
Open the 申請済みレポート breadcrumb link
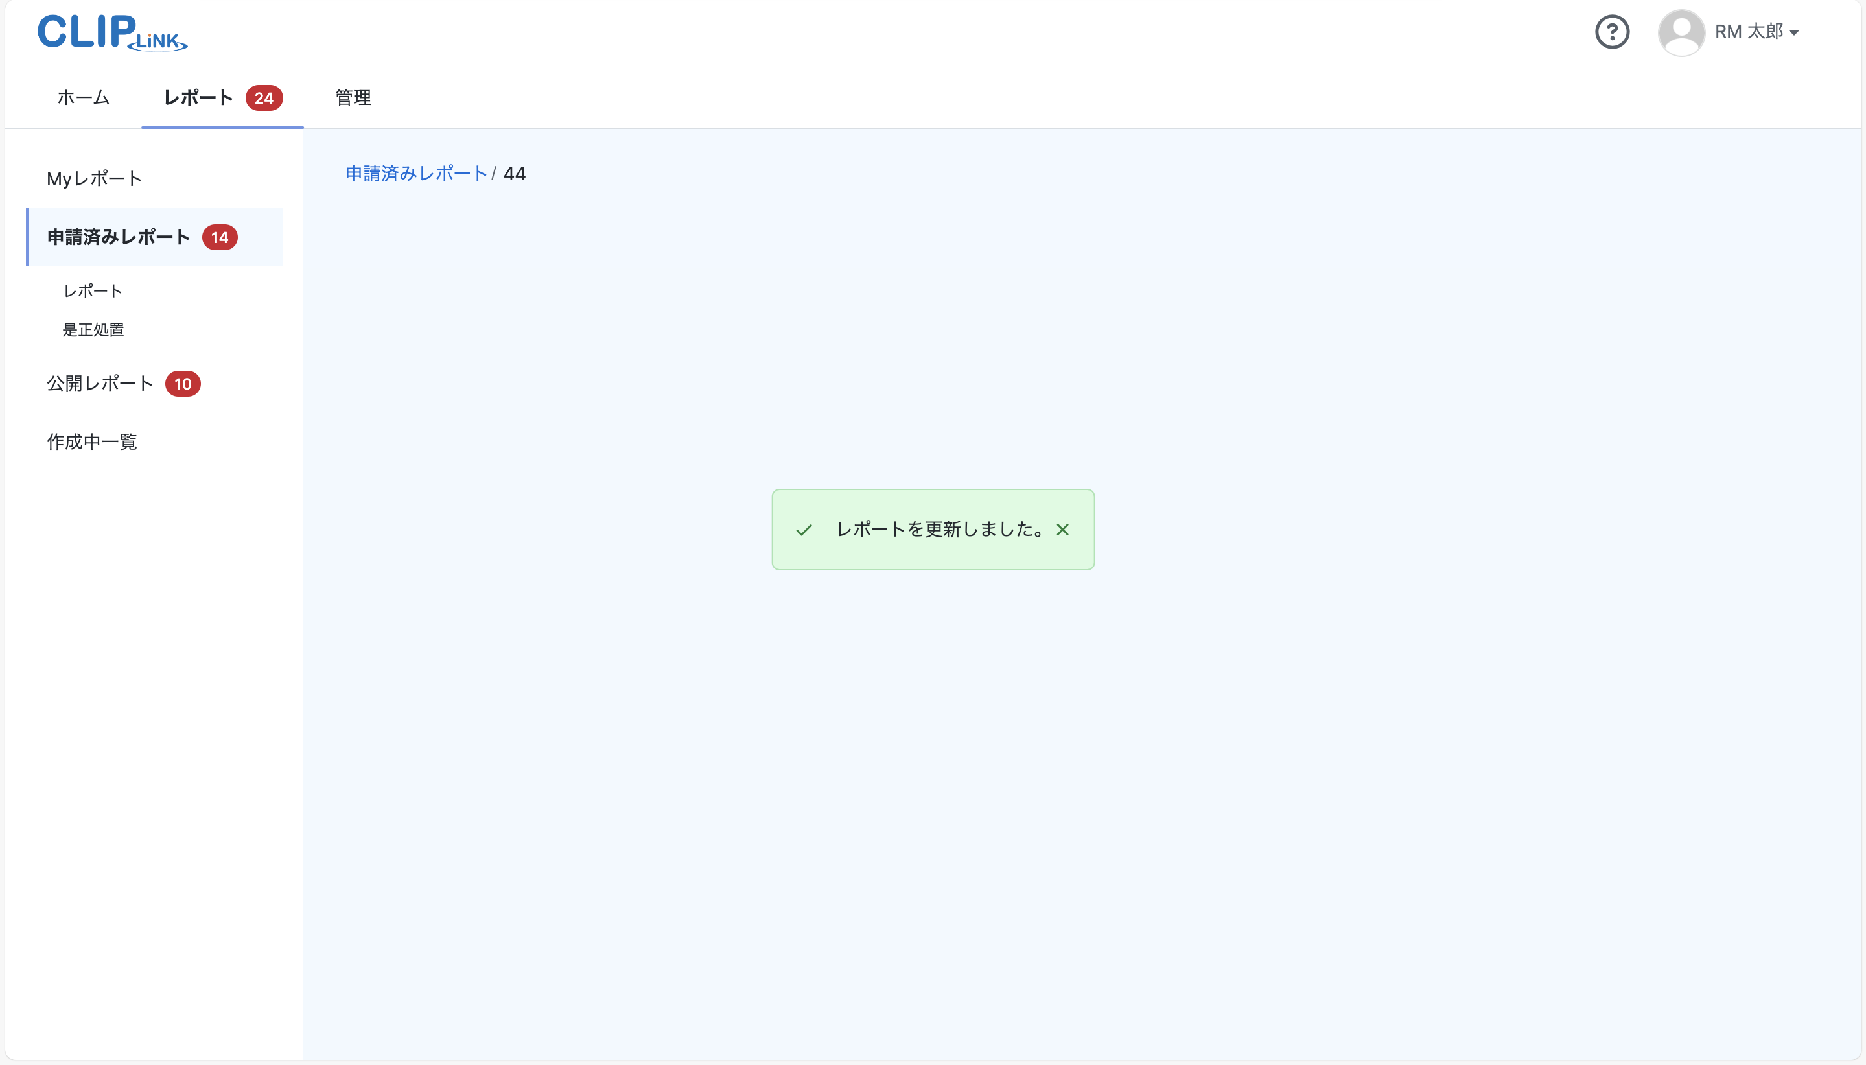(416, 172)
